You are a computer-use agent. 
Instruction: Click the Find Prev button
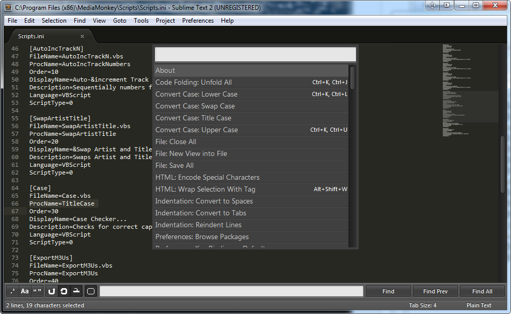click(436, 291)
